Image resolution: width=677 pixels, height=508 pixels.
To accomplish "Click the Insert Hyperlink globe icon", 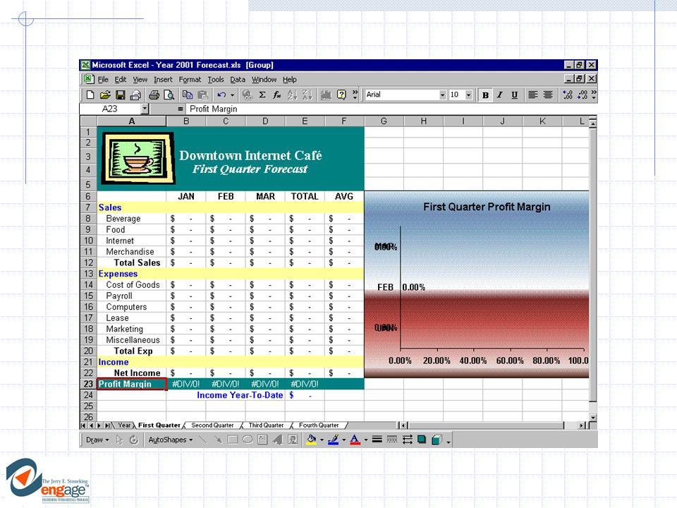I will (248, 95).
